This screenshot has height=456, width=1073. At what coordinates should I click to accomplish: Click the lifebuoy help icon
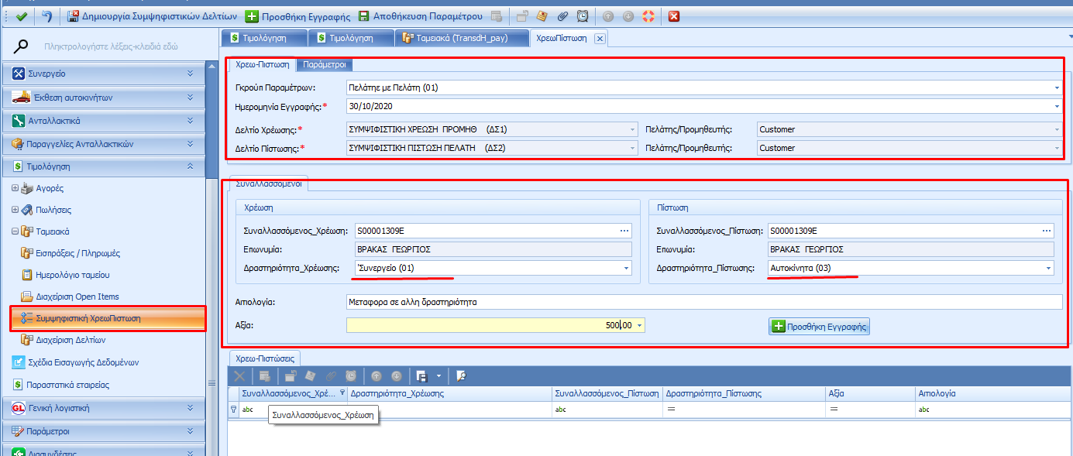click(x=648, y=16)
